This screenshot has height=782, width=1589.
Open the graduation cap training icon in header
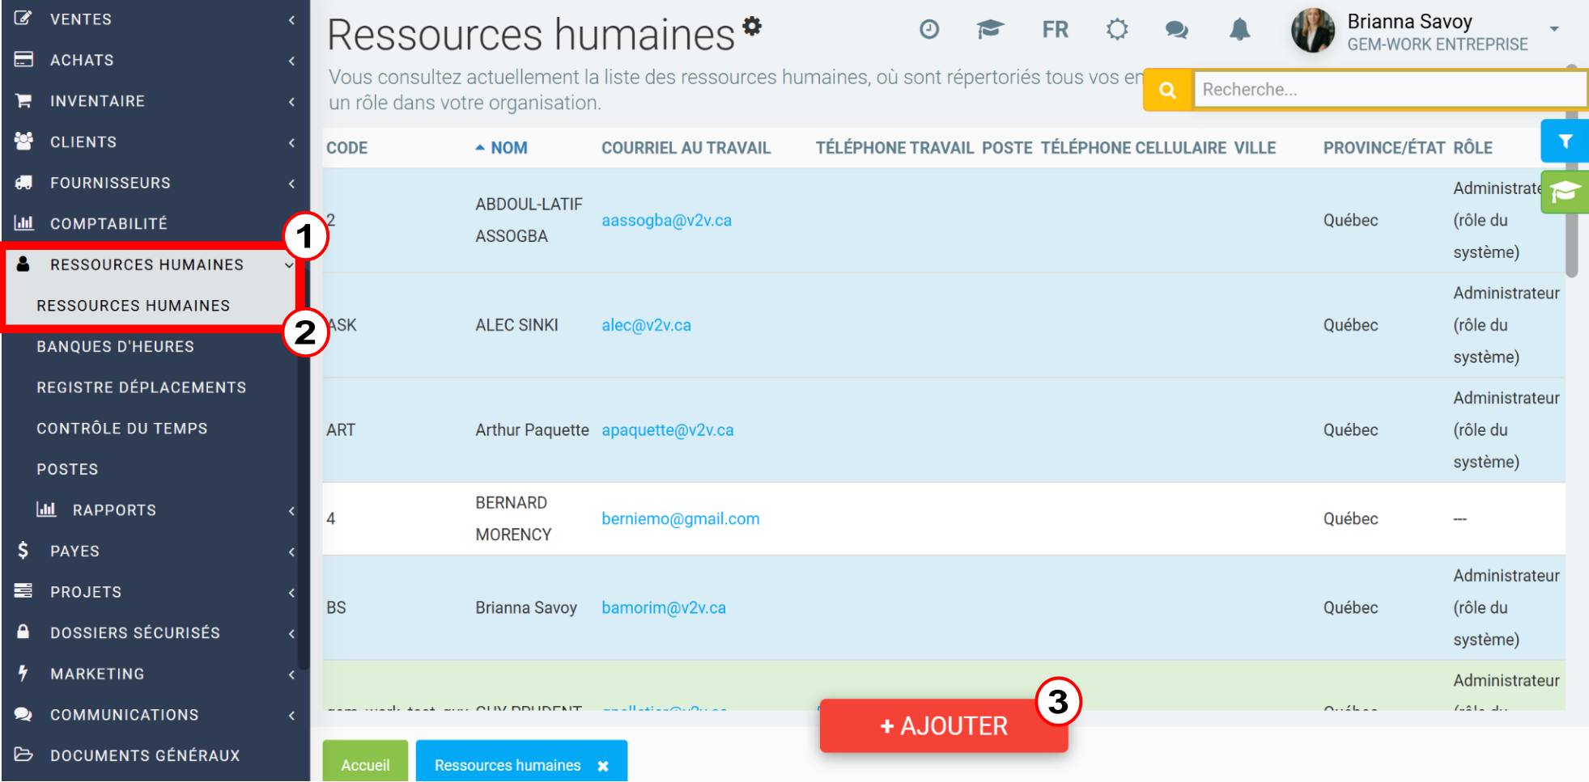[989, 30]
